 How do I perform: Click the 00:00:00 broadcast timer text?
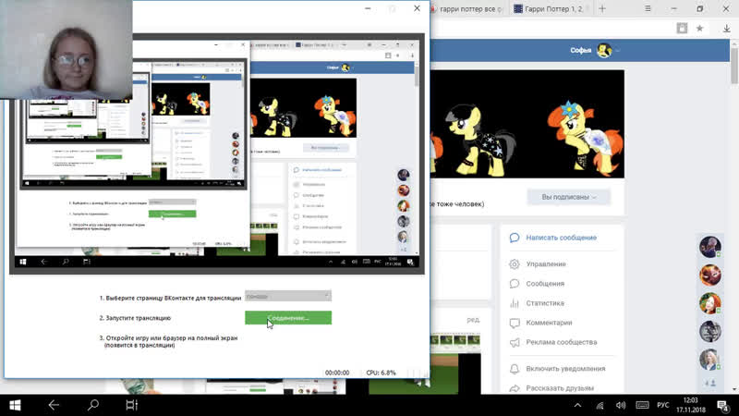point(337,373)
